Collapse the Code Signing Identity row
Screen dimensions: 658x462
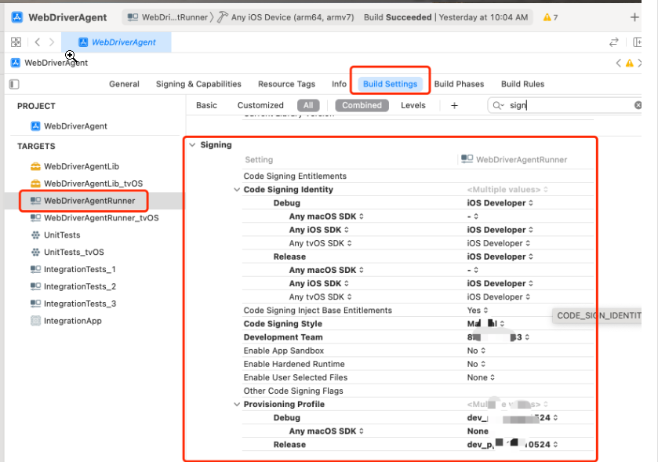(237, 190)
